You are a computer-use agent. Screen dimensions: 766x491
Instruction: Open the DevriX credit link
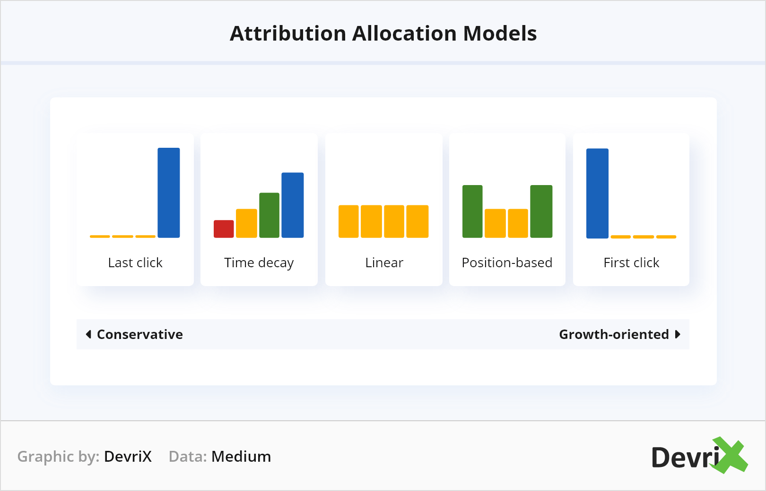tap(128, 457)
